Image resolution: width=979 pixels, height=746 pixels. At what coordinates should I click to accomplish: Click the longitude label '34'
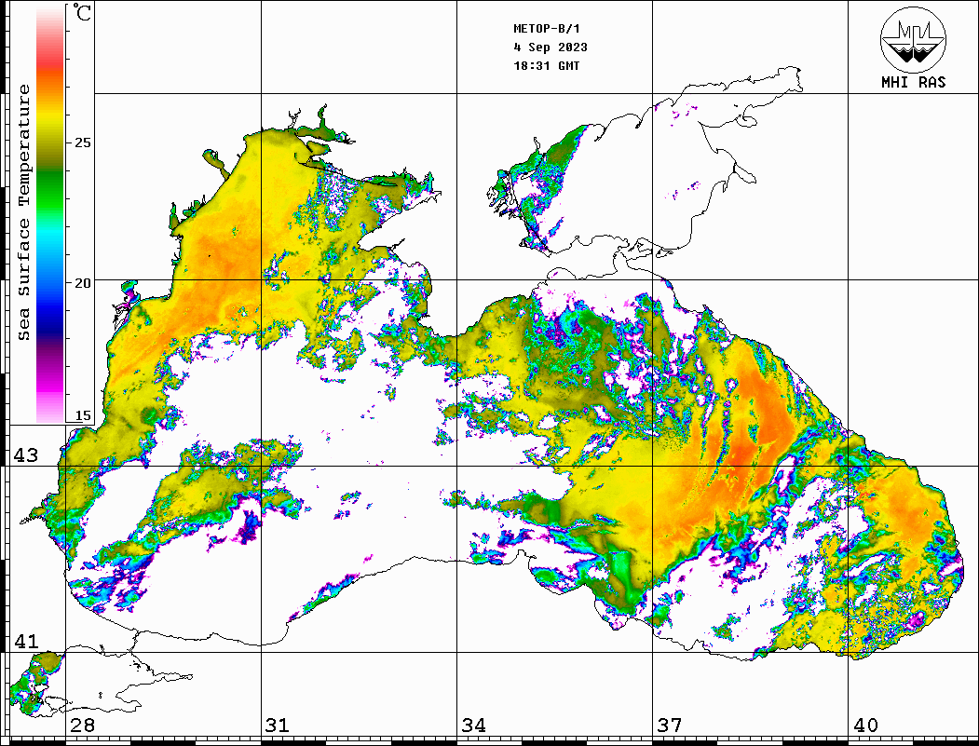474,726
